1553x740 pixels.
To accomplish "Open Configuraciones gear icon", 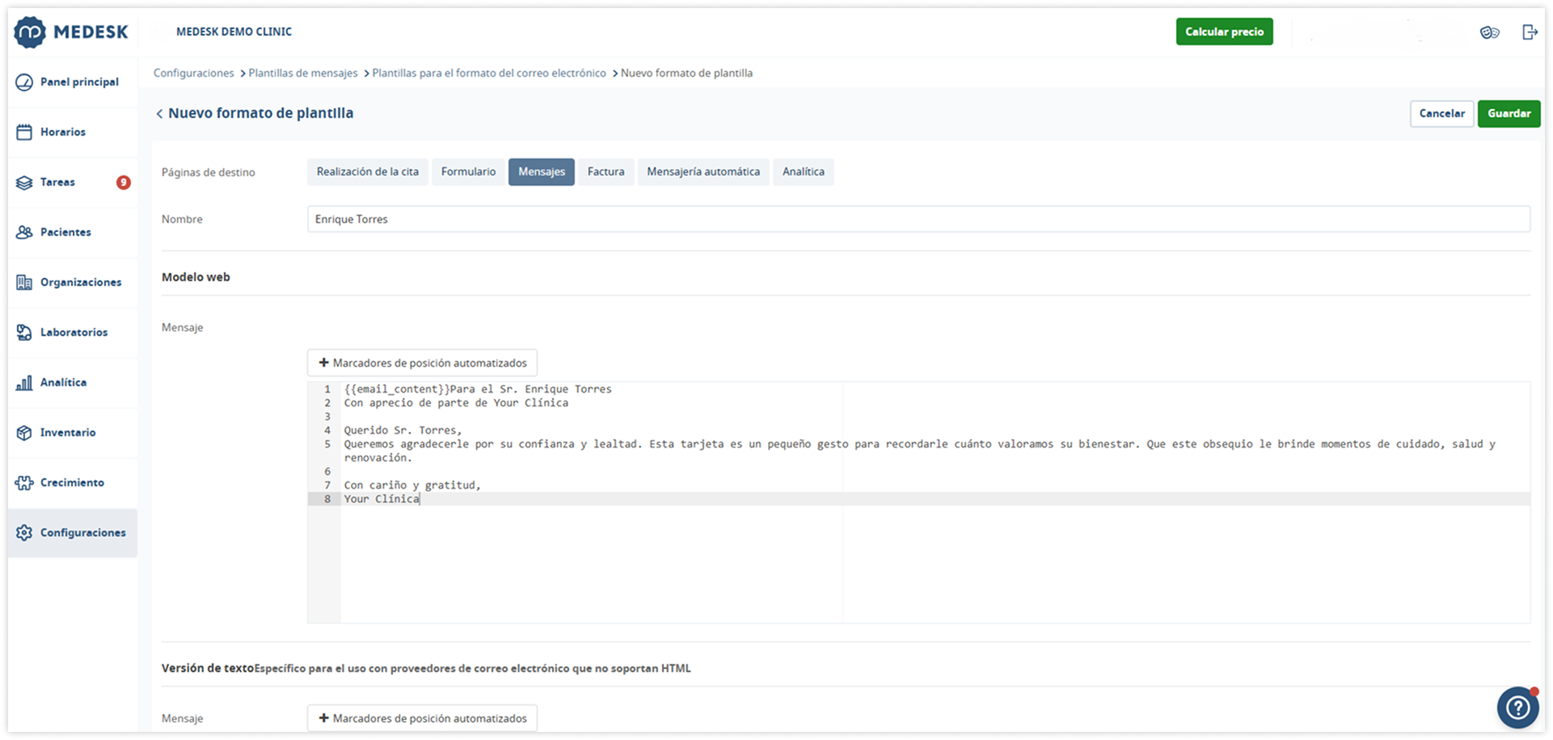I will [24, 532].
